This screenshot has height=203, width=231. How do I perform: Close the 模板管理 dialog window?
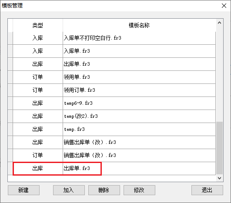pos(224,6)
